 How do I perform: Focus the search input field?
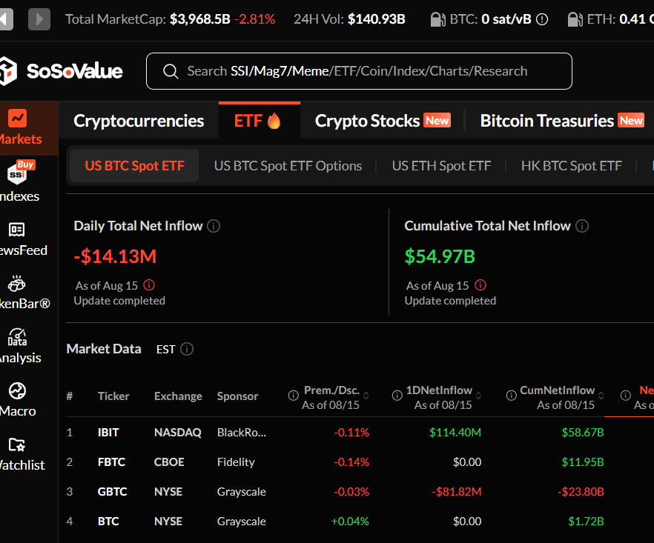359,71
